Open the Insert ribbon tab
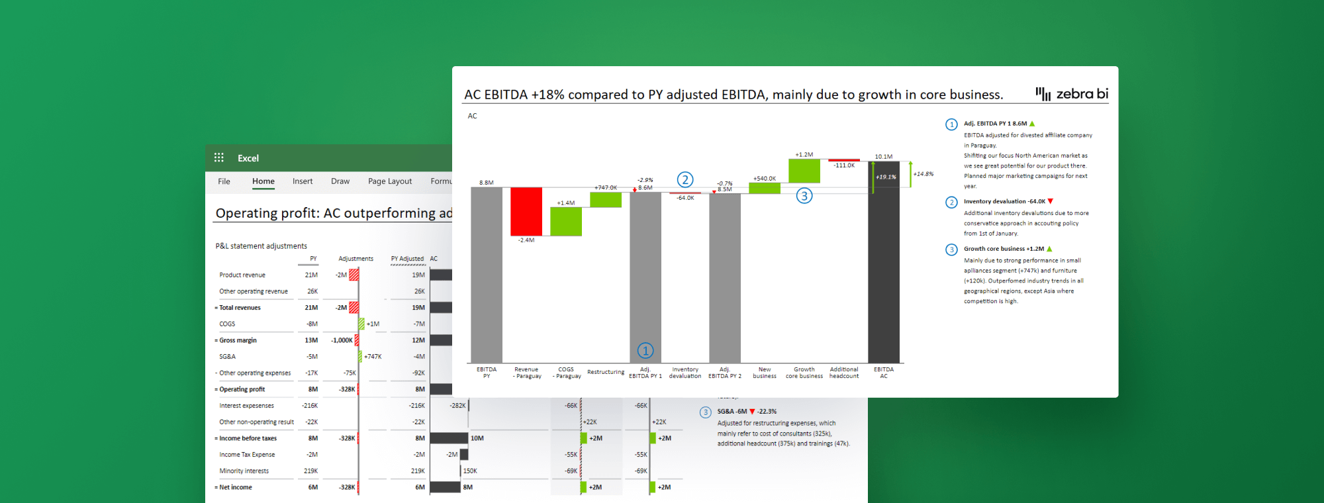The image size is (1324, 503). coord(303,181)
